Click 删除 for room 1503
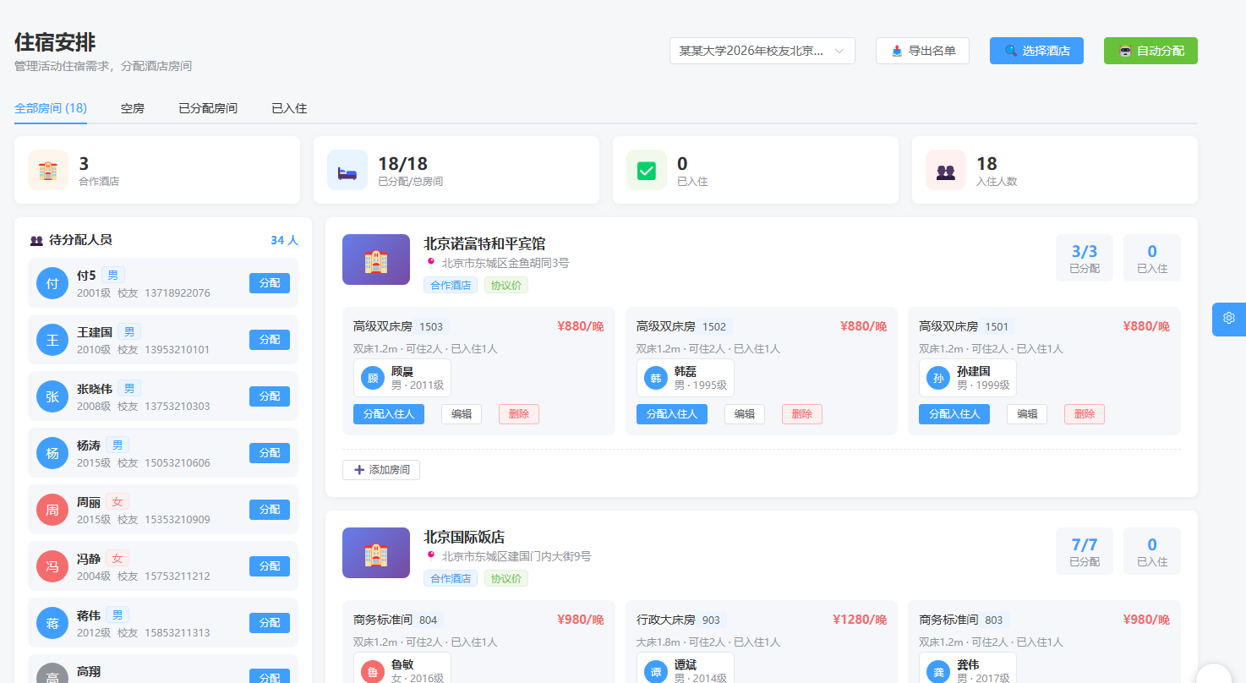Image resolution: width=1246 pixels, height=683 pixels. 519,414
